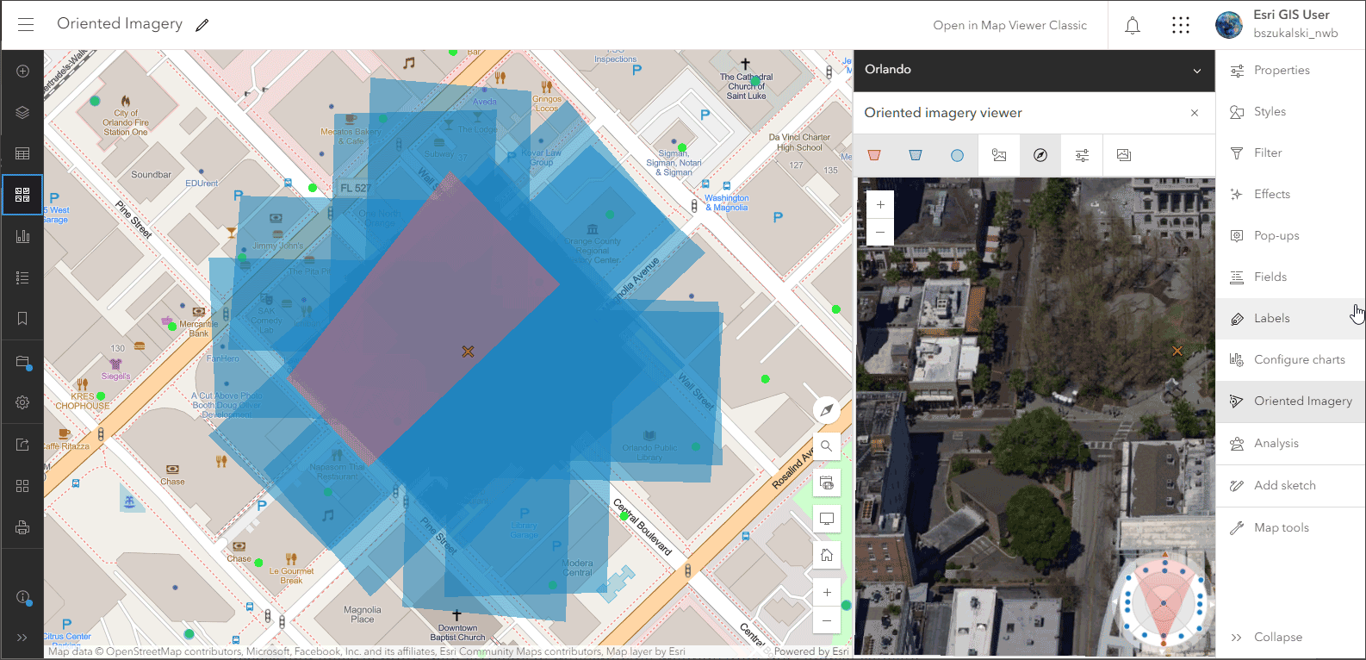Expand the dark left toolbar
Viewport: 1366px width, 660px height.
pyautogui.click(x=22, y=638)
